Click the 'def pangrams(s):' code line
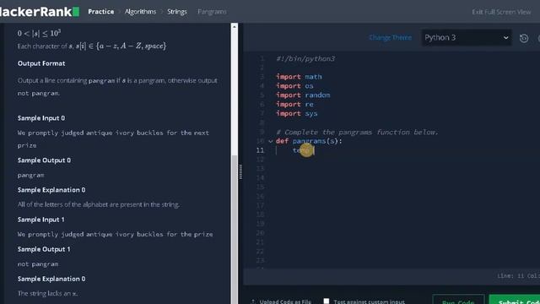540x304 pixels. tap(309, 141)
